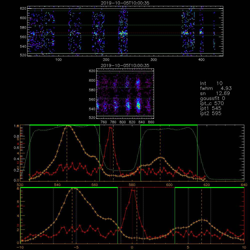Select the "ipt1 545" readout text
The image size is (250, 250).
[210, 108]
